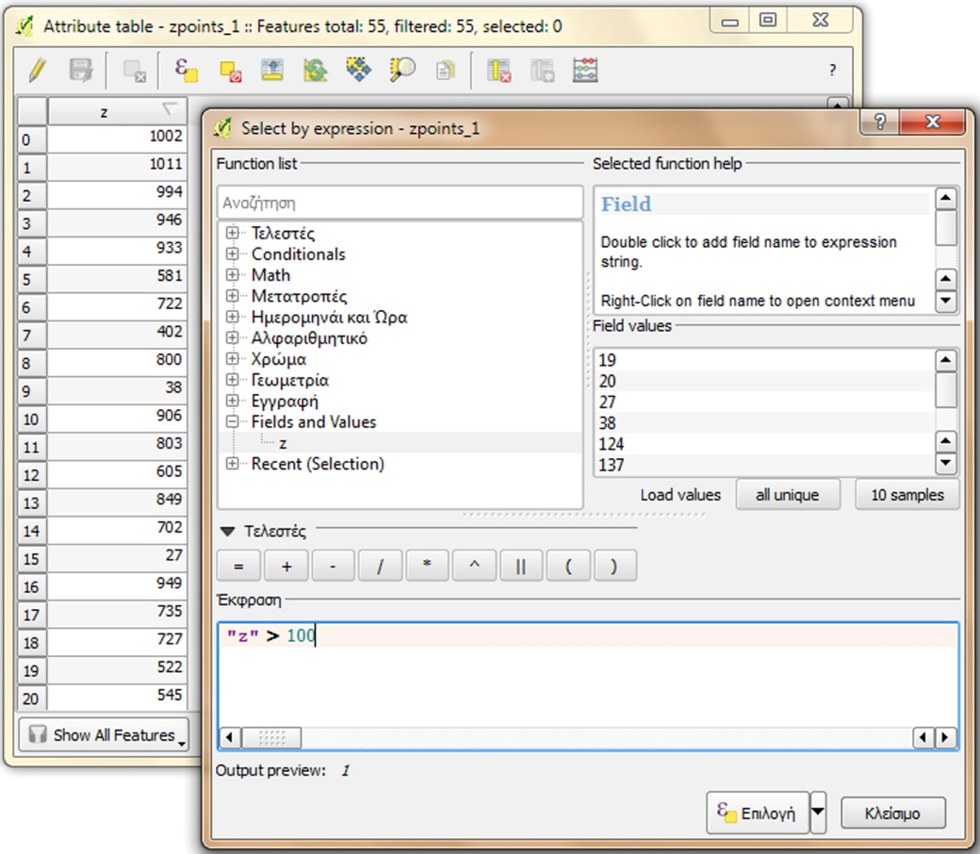Click unselect all features icon
The height and width of the screenshot is (854, 980).
pyautogui.click(x=230, y=70)
